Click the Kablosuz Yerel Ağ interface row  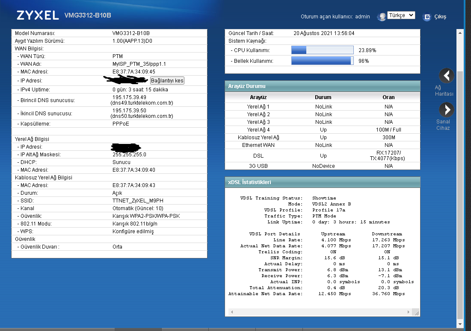pos(322,138)
